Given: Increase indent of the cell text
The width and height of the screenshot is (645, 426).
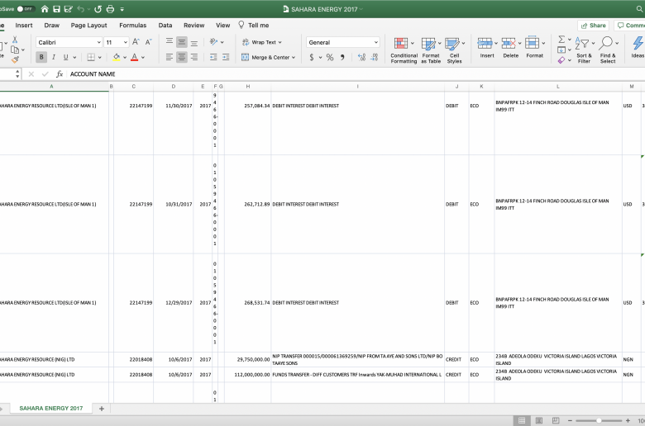Looking at the screenshot, I should click(x=226, y=57).
